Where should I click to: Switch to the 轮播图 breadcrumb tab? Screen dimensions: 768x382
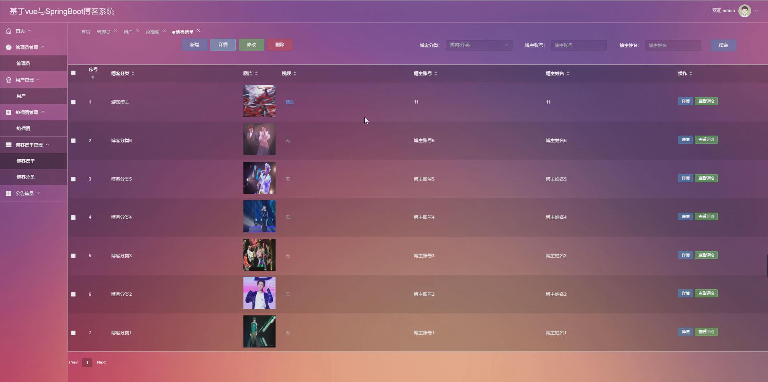152,32
